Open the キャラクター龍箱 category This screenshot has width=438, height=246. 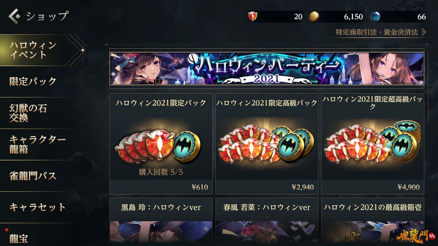click(37, 144)
